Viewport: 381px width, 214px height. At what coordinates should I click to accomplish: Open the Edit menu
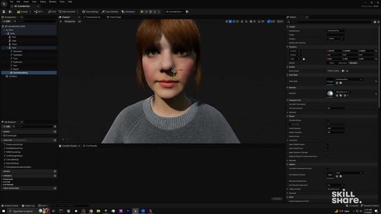[18, 2]
